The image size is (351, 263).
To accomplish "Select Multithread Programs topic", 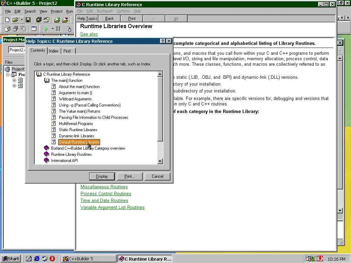I will pos(76,123).
